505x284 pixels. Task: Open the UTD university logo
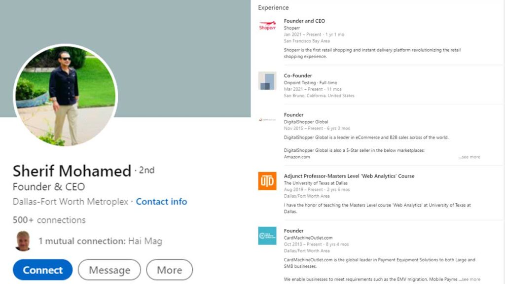point(267,181)
